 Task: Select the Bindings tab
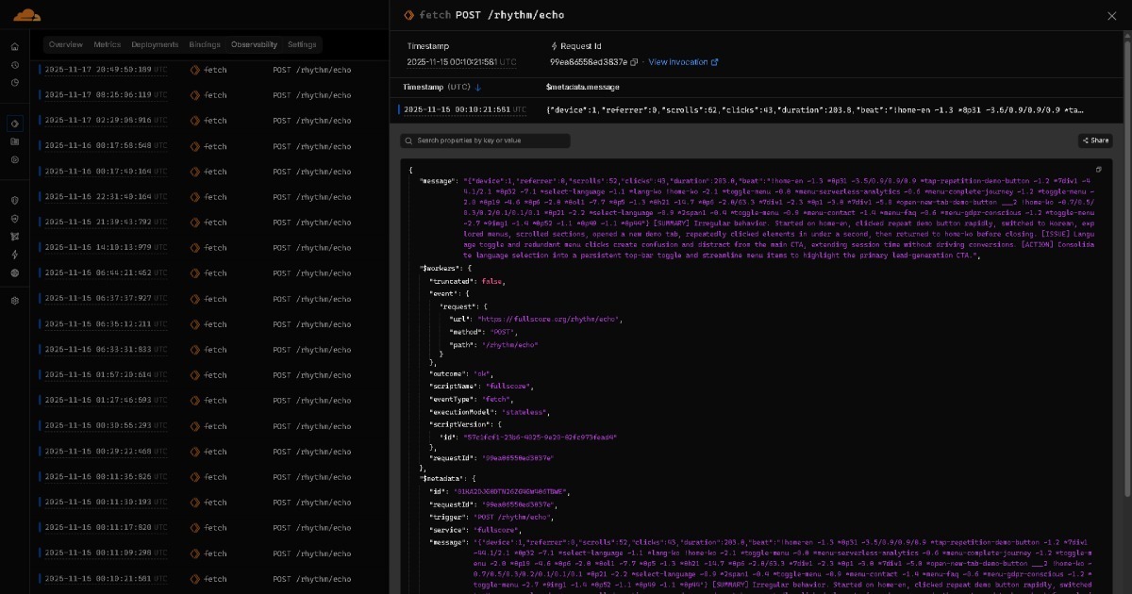click(x=206, y=44)
